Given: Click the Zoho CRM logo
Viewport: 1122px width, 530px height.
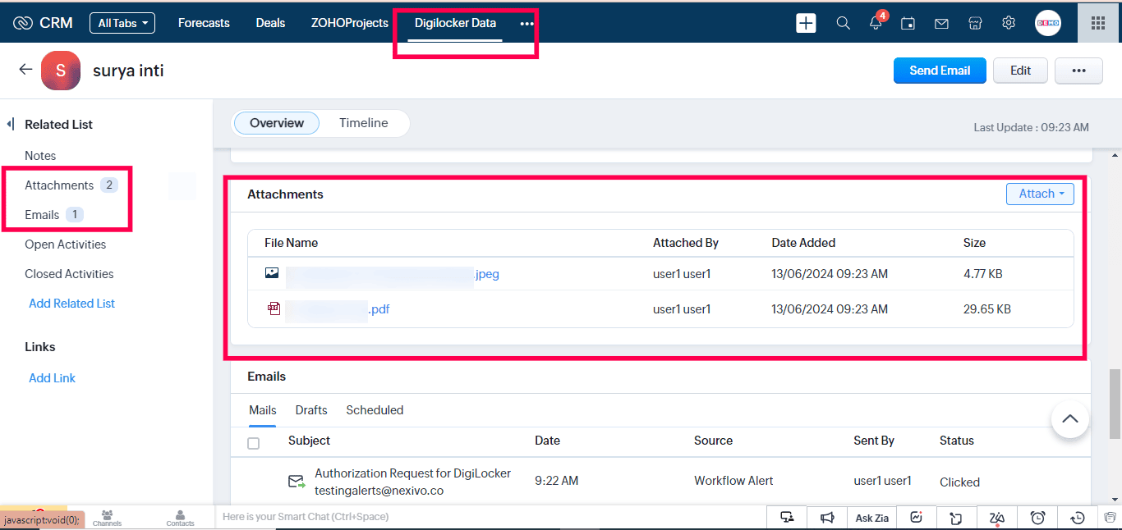Looking at the screenshot, I should click(x=44, y=23).
